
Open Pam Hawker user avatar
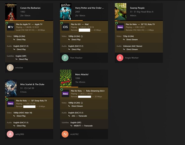pyautogui.click(x=65, y=58)
